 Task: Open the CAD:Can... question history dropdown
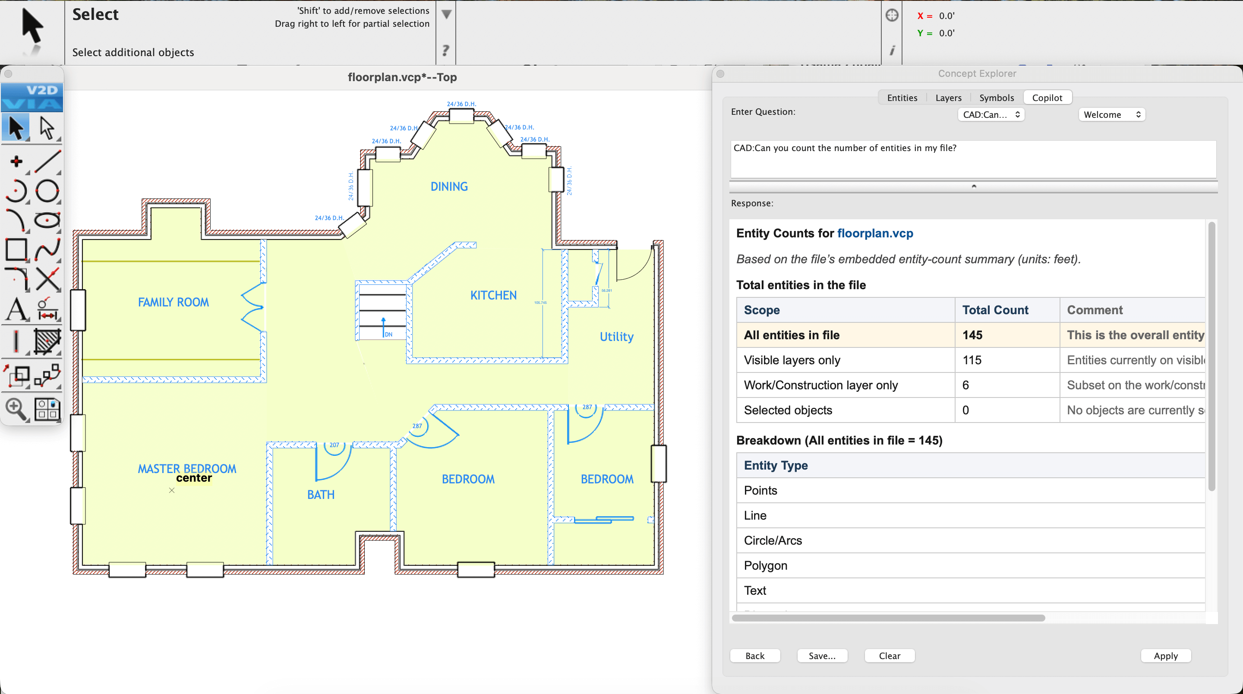991,115
